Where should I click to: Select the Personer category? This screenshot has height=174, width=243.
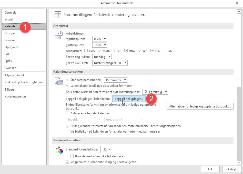click(x=24, y=40)
